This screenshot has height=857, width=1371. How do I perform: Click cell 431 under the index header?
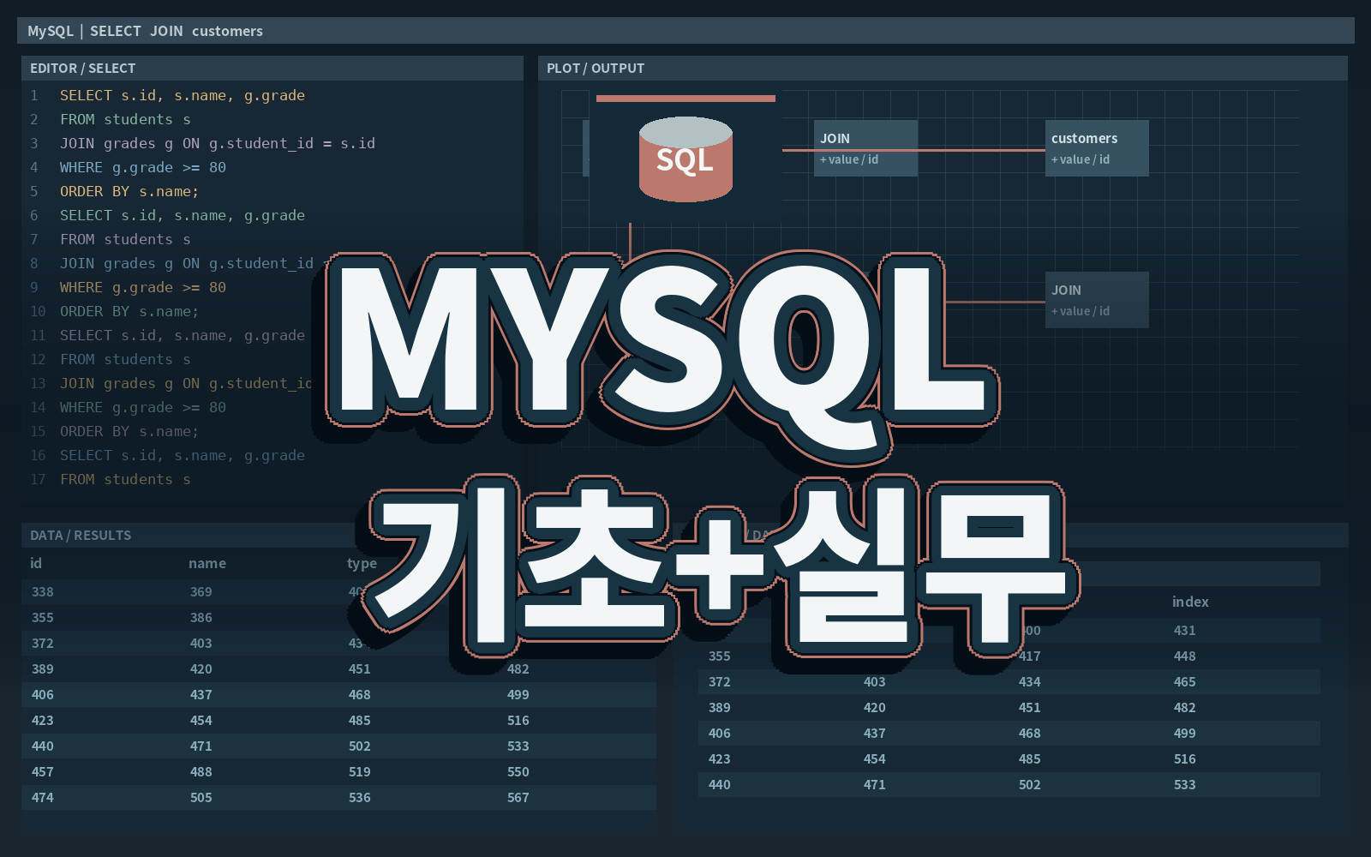1185,630
